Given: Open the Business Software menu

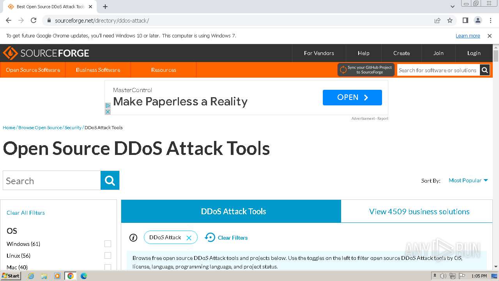Looking at the screenshot, I should (98, 70).
